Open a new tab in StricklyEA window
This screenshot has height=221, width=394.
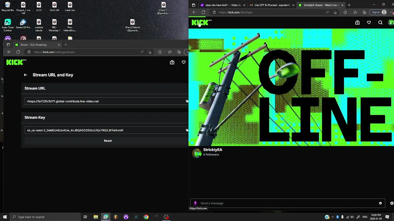point(349,5)
